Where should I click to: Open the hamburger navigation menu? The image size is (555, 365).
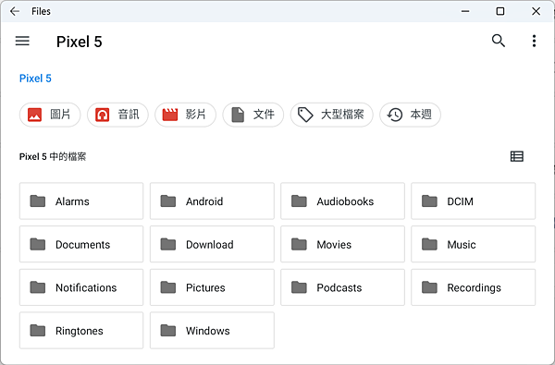click(x=22, y=41)
